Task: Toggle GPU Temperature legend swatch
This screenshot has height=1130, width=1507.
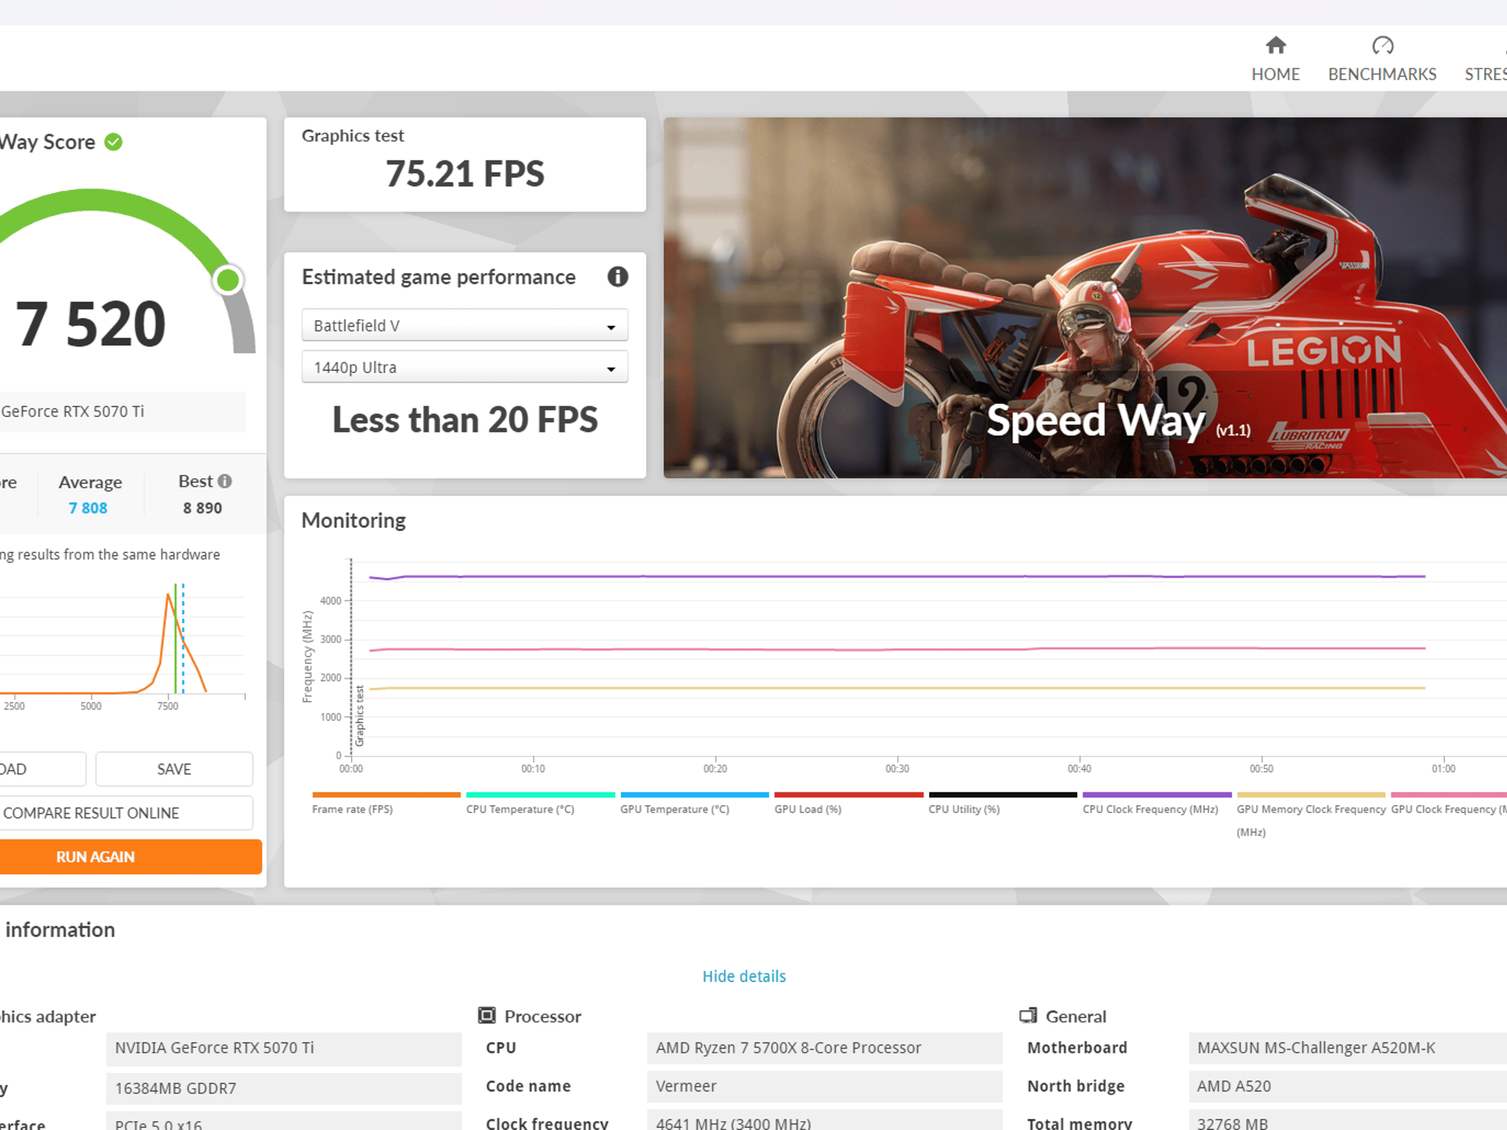Action: pyautogui.click(x=695, y=795)
